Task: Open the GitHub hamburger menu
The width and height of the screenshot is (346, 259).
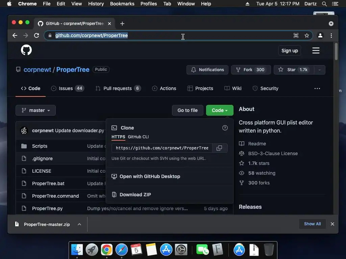Action: click(316, 51)
